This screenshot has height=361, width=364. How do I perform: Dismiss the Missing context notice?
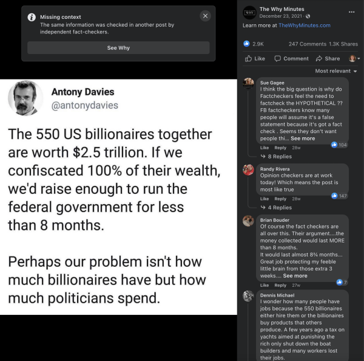tap(205, 16)
